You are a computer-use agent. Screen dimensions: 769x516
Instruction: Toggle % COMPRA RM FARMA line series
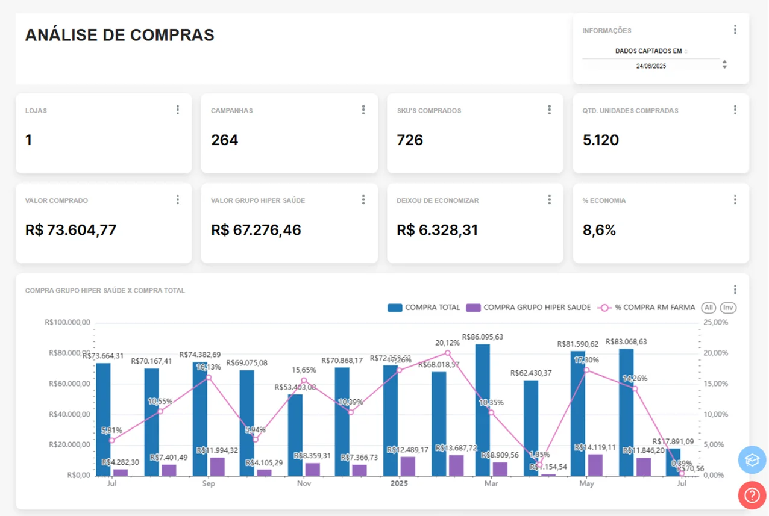647,308
